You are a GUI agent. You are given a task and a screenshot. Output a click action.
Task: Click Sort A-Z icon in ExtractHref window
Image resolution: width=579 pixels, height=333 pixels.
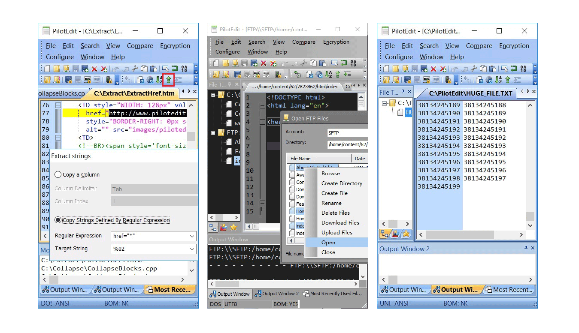click(160, 80)
